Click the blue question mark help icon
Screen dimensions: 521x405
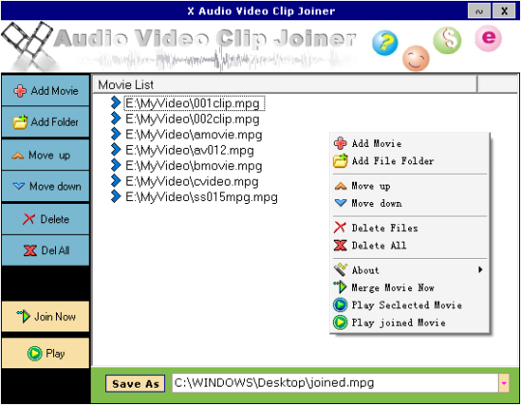point(385,43)
